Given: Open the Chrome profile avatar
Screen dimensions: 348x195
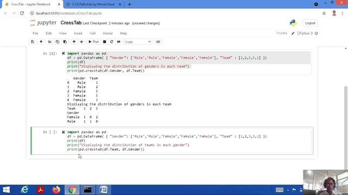Looking at the screenshot, I should pyautogui.click(x=334, y=13).
